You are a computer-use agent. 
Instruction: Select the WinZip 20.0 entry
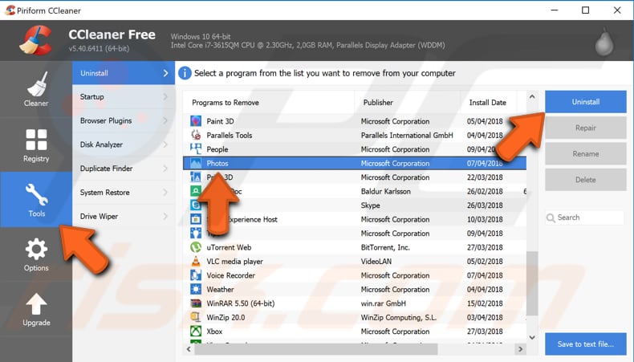pyautogui.click(x=355, y=318)
